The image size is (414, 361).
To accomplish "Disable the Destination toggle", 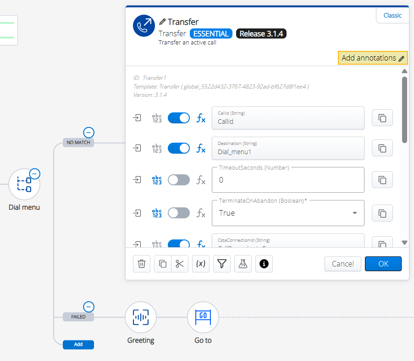I will (179, 148).
